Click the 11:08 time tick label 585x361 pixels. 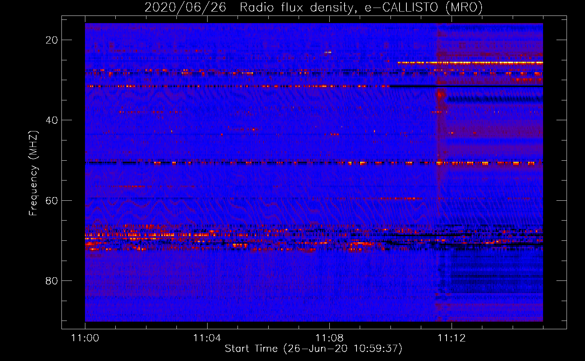329,338
